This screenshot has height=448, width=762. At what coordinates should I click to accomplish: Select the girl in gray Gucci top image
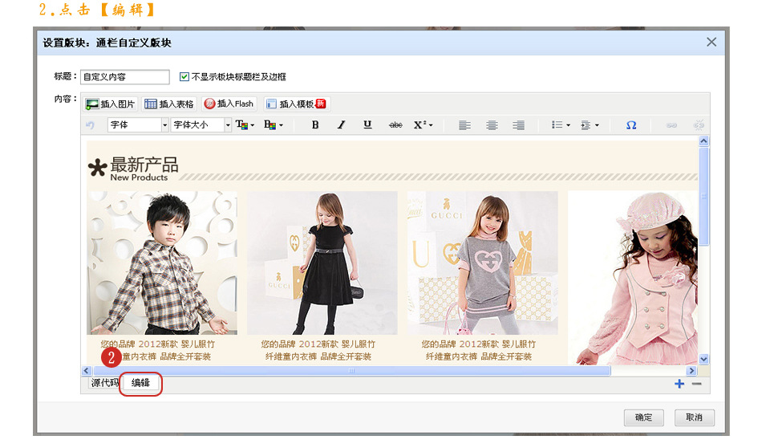coord(483,263)
